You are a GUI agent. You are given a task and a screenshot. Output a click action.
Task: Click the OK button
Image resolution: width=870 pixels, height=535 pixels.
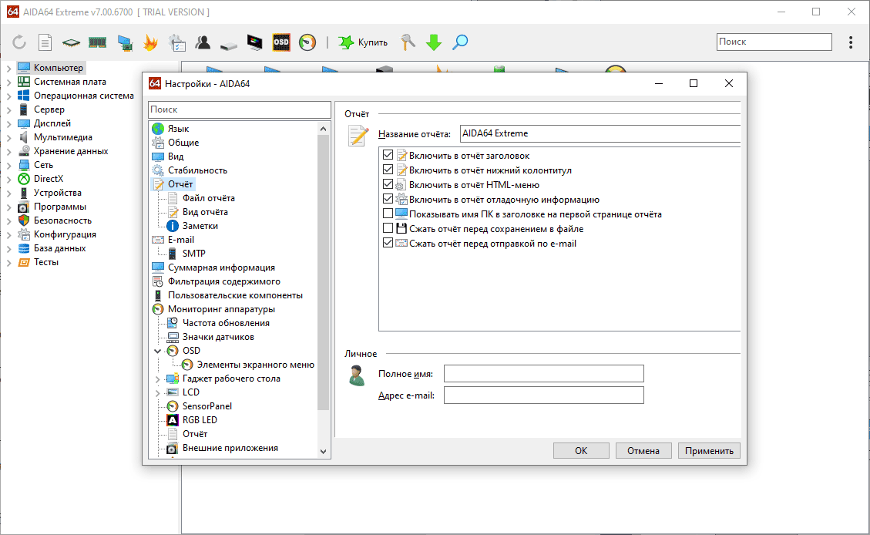point(581,451)
